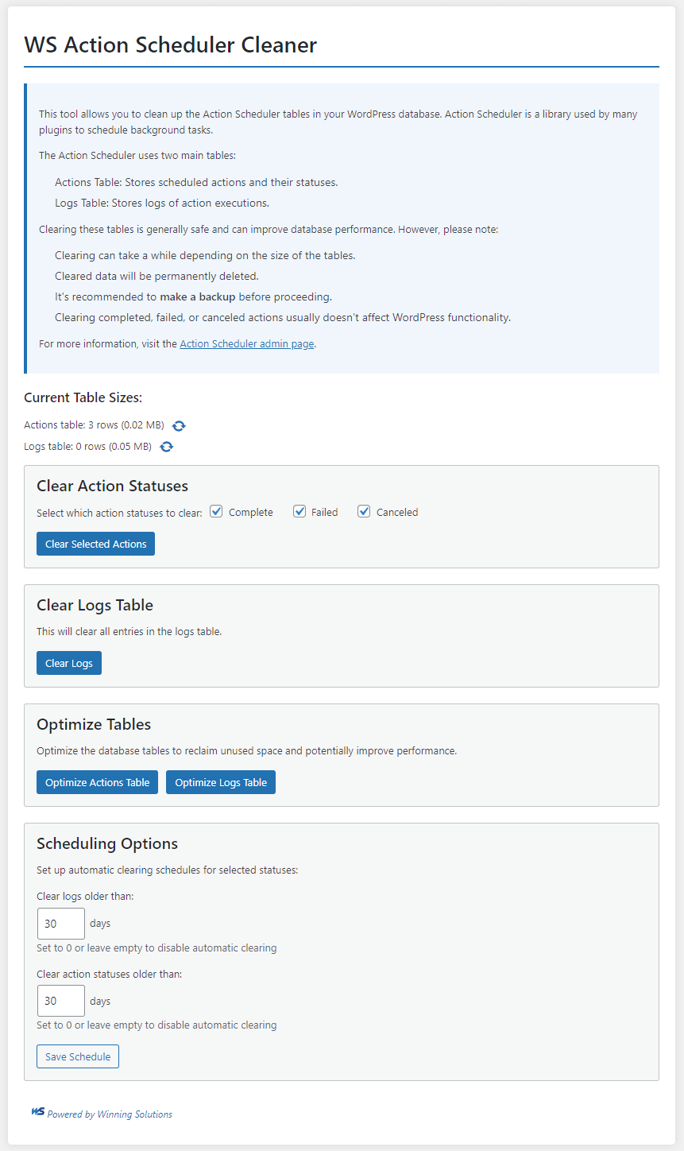
Task: Click the Optimize Tables section heading
Action: [x=94, y=724]
